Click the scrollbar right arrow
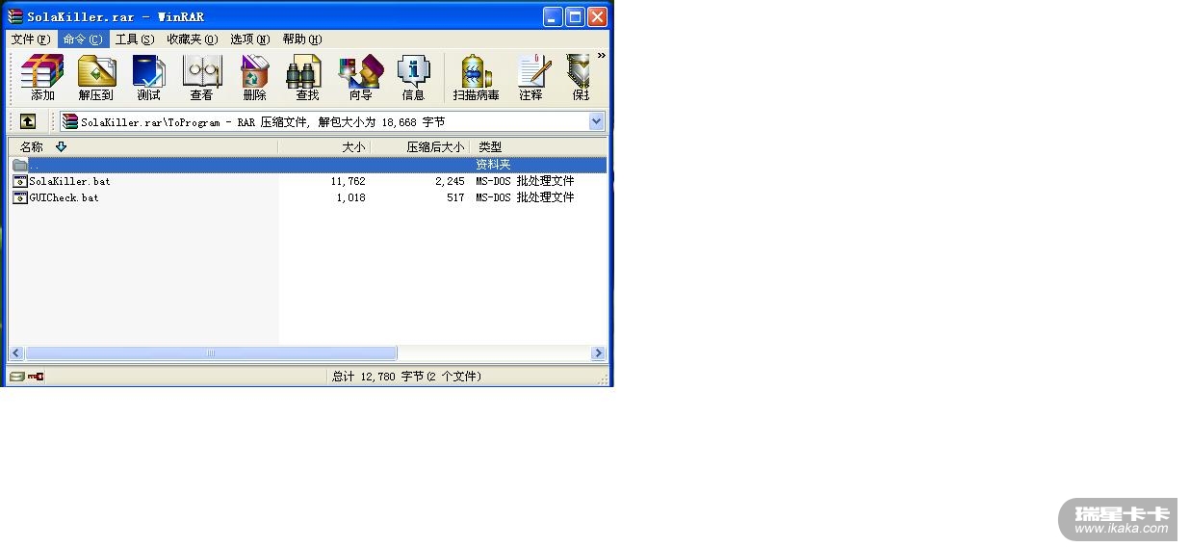 click(x=598, y=353)
